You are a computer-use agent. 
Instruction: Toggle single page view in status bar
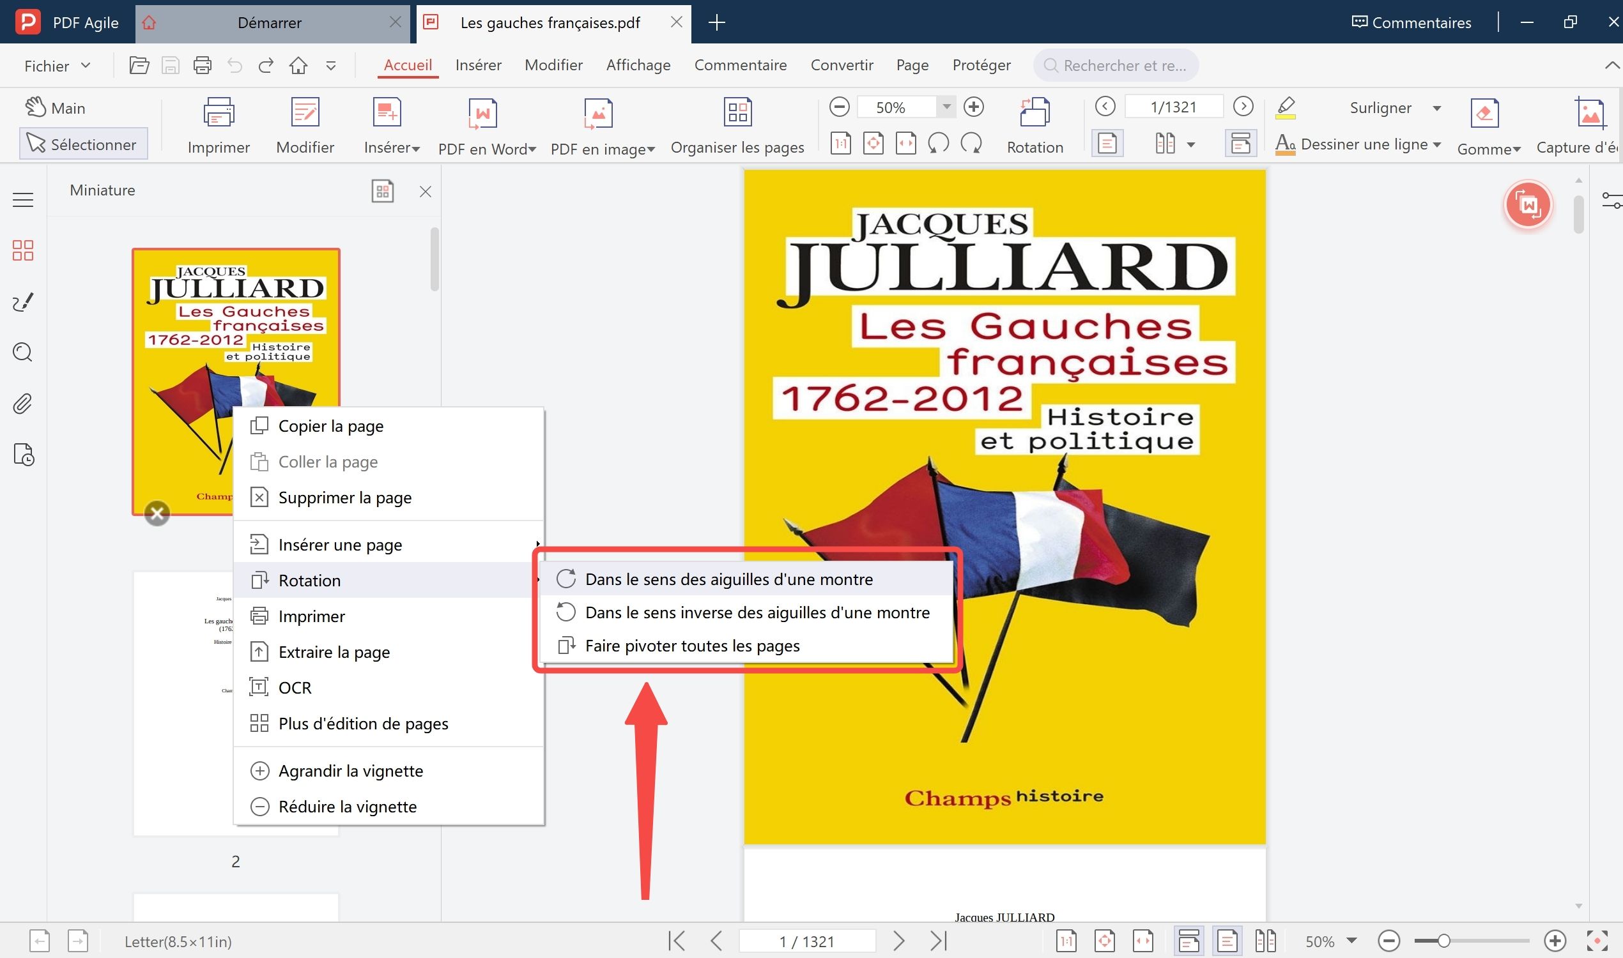[x=1227, y=941]
